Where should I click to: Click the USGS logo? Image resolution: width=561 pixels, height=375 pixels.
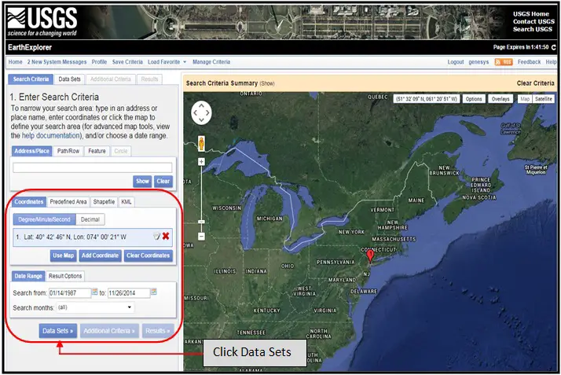coord(42,22)
